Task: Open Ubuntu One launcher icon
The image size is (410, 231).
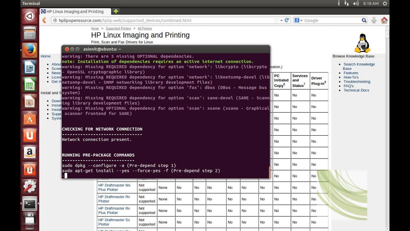Action: pyautogui.click(x=29, y=136)
